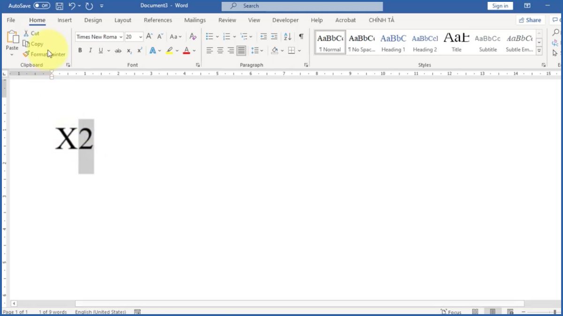Click the Numbering list icon
The image size is (563, 316).
tap(227, 37)
